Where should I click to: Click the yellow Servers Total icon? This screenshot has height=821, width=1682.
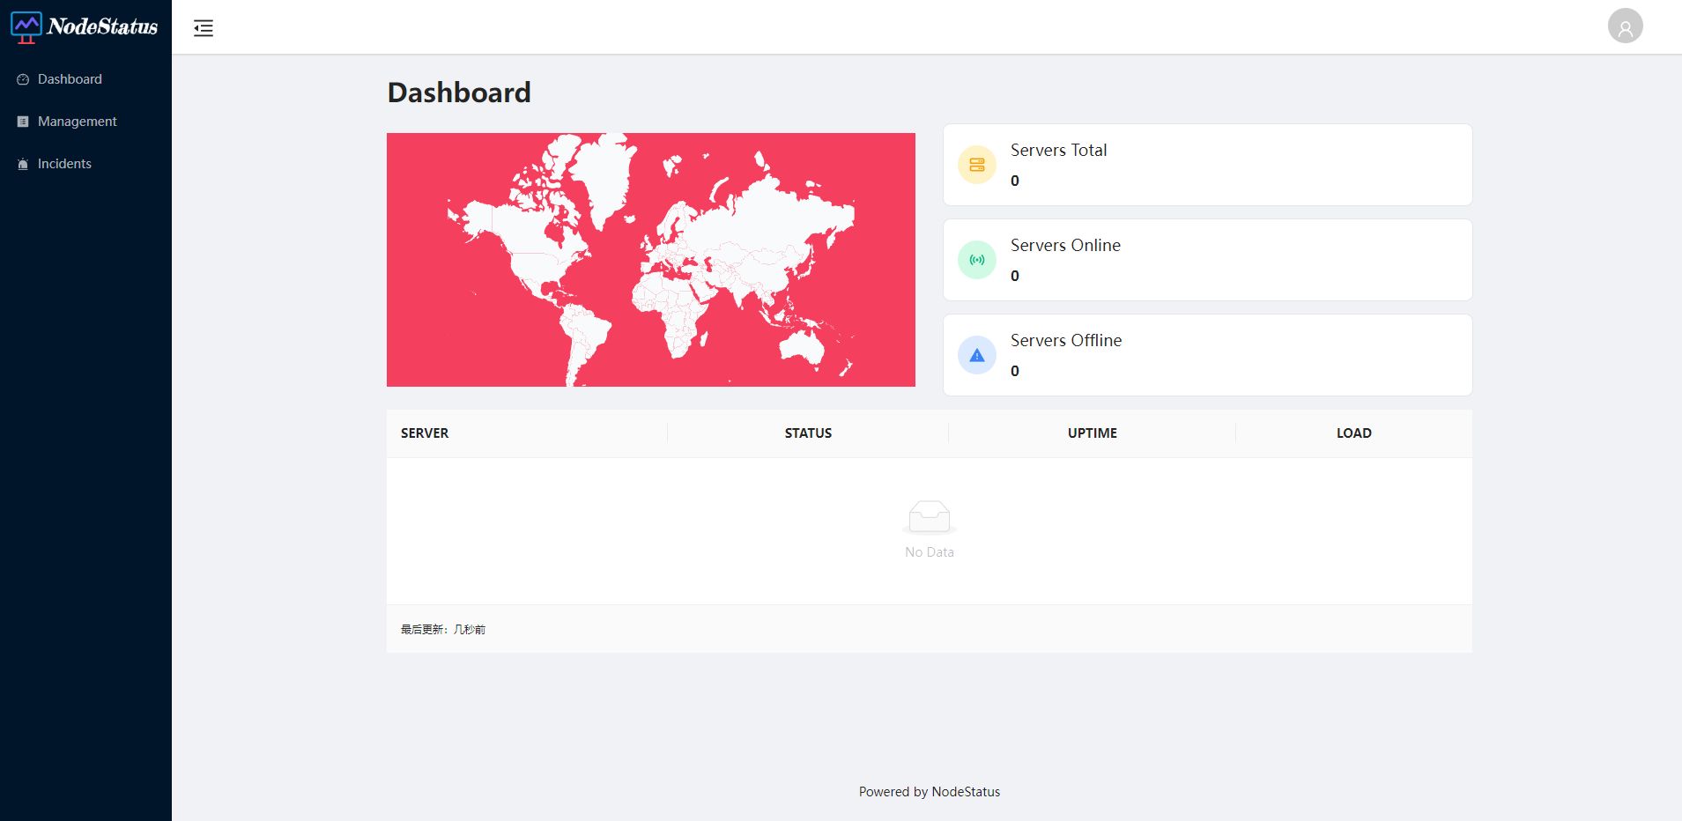tap(977, 165)
